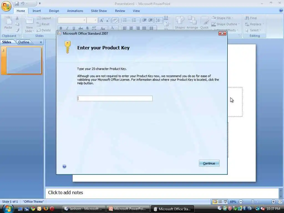Click the Help icon in product key dialog
The height and width of the screenshot is (213, 284).
coord(64,166)
